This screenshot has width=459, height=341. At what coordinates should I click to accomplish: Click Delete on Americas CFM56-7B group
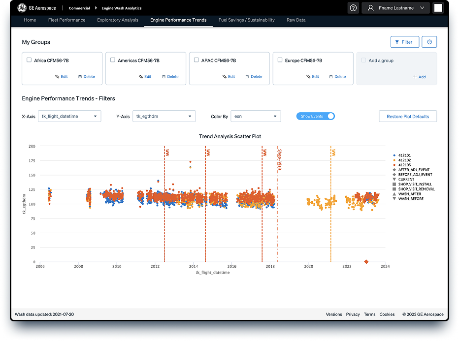[x=170, y=77]
